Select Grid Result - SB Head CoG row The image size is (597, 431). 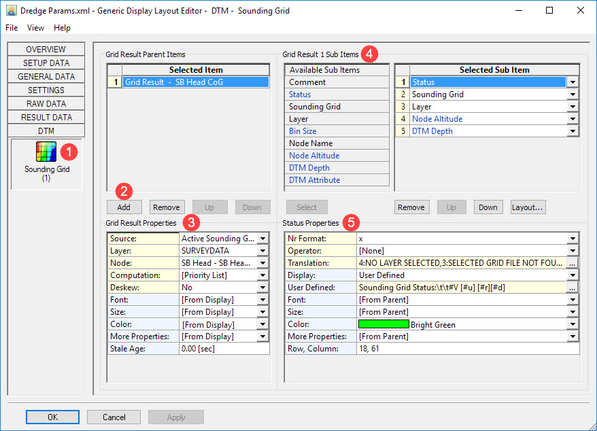(195, 82)
